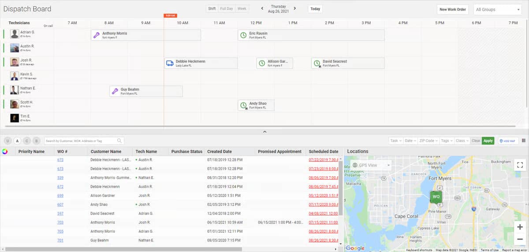This screenshot has height=252, width=529.
Task: Toggle map fullscreen view
Action: pyautogui.click(x=520, y=165)
